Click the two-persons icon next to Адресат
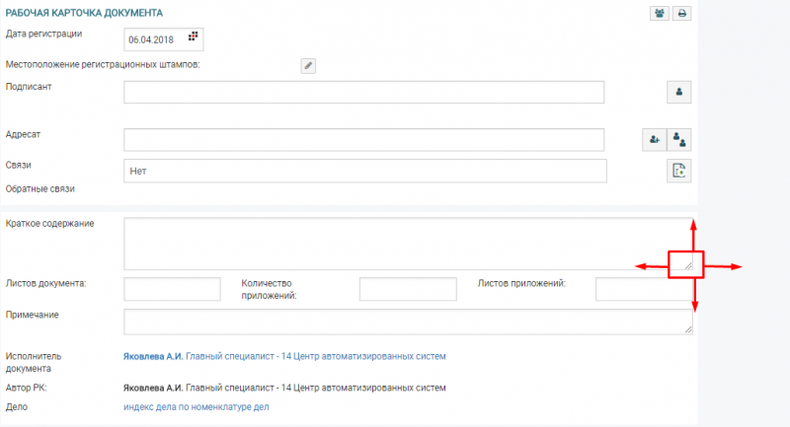The width and height of the screenshot is (790, 427). tap(679, 140)
